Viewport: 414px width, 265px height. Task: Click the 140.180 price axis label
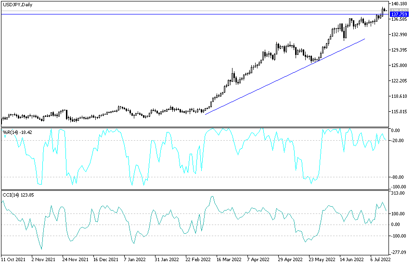pos(400,4)
